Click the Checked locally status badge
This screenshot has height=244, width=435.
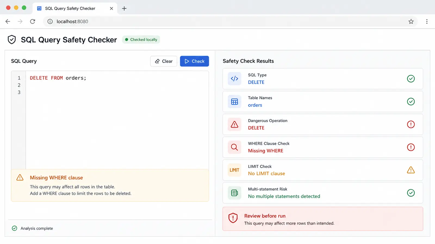(x=141, y=40)
